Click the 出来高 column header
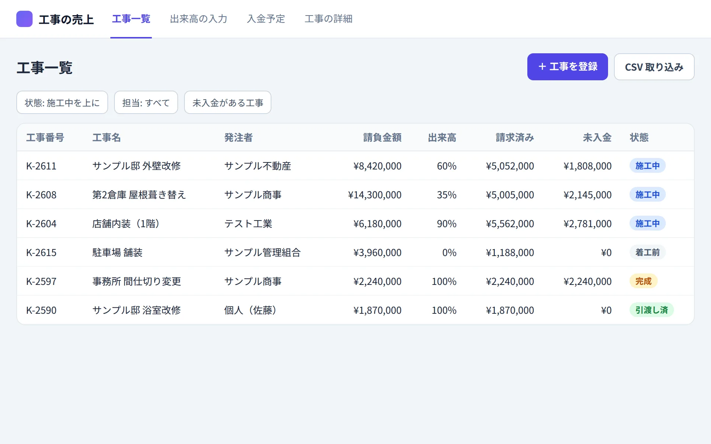 [x=442, y=138]
